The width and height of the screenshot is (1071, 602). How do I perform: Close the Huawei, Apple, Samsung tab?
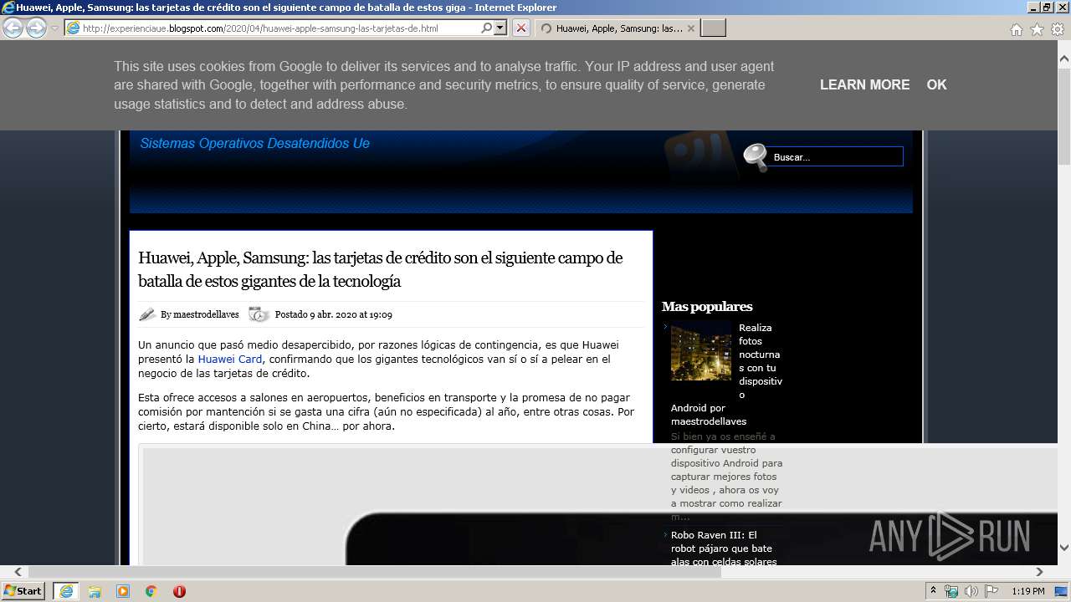point(690,28)
